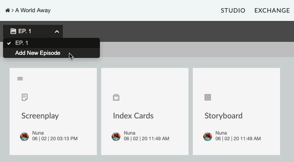The image size is (294, 162).
Task: Click the Nuna name on Screenplay card
Action: pyautogui.click(x=38, y=133)
